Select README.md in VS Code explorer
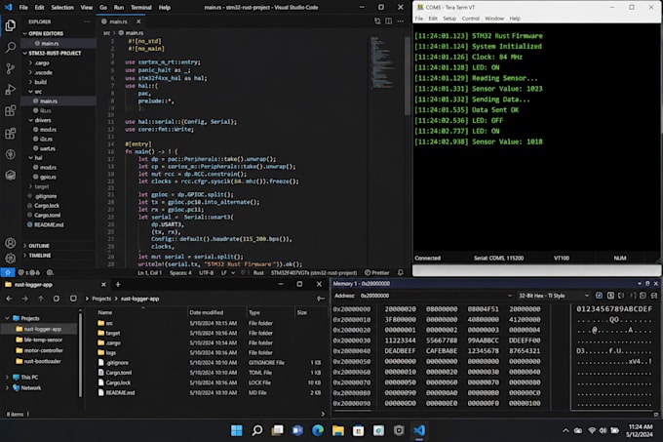 click(49, 224)
